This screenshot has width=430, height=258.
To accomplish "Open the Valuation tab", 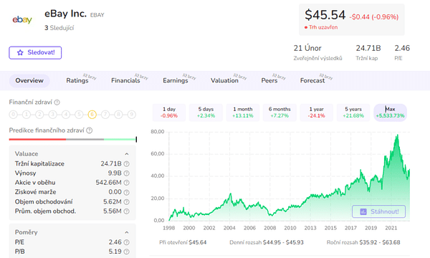I will (224, 80).
